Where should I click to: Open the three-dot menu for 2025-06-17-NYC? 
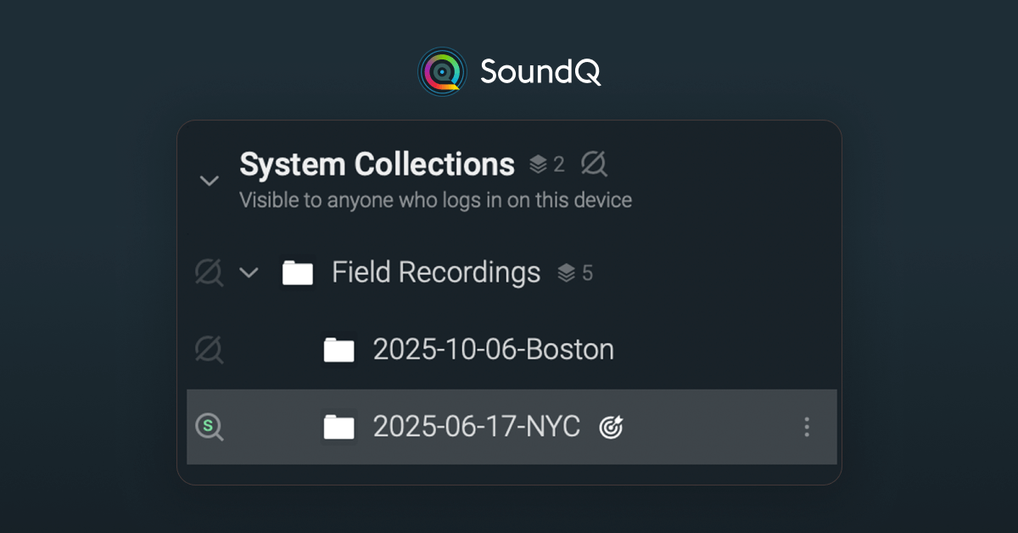(x=806, y=427)
